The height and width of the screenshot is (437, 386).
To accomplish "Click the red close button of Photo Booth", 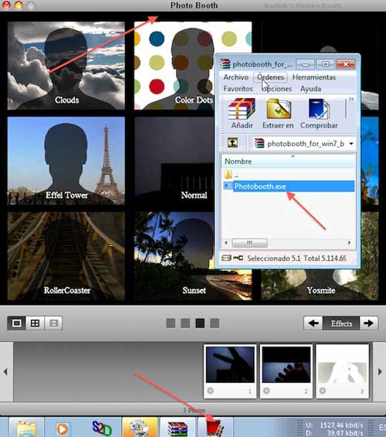I will pos(6,5).
